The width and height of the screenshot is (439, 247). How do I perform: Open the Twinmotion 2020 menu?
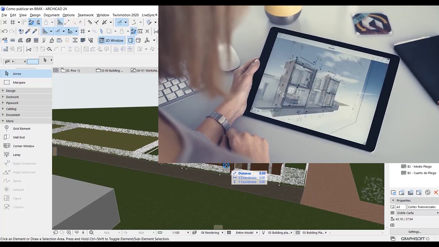pos(126,15)
